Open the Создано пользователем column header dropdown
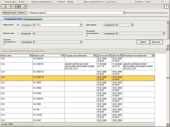This screenshot has height=127, width=170. pos(94,55)
